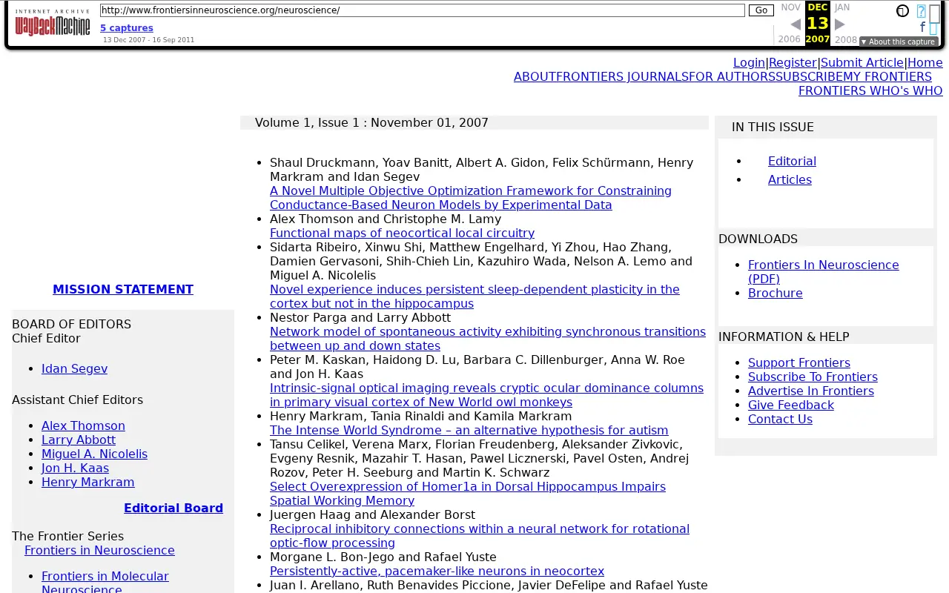Screen dimensions: 949x593
Task: Open Larry Abbott editor profile
Action: tap(79, 440)
